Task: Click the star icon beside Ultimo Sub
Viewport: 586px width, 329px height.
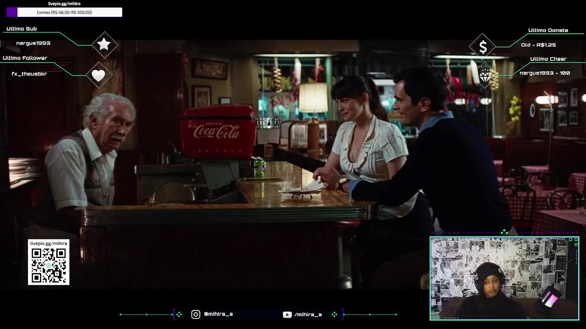Action: (x=104, y=44)
